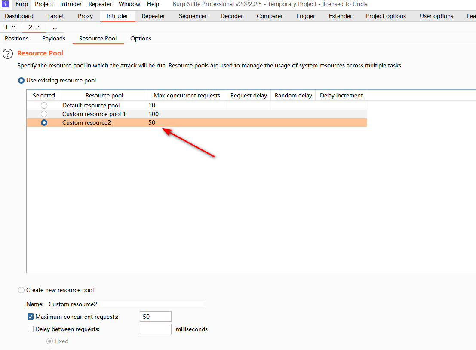Select Intruder attack tab 1
Viewport: 476px width, 350px height.
point(6,27)
